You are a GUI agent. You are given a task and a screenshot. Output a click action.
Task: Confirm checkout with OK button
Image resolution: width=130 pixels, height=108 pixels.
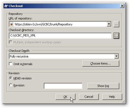[66, 97]
